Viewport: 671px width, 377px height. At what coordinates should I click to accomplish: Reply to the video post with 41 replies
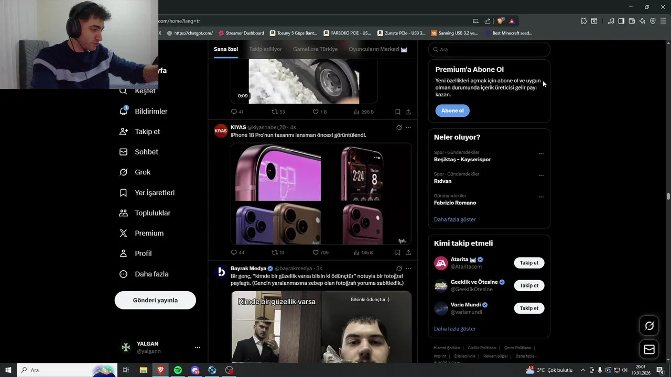tap(237, 112)
